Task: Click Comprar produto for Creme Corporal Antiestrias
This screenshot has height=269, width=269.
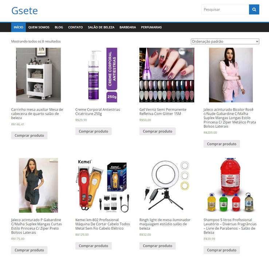Action: [x=93, y=131]
